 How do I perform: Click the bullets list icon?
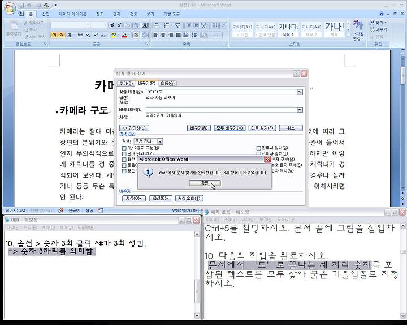coord(156,25)
